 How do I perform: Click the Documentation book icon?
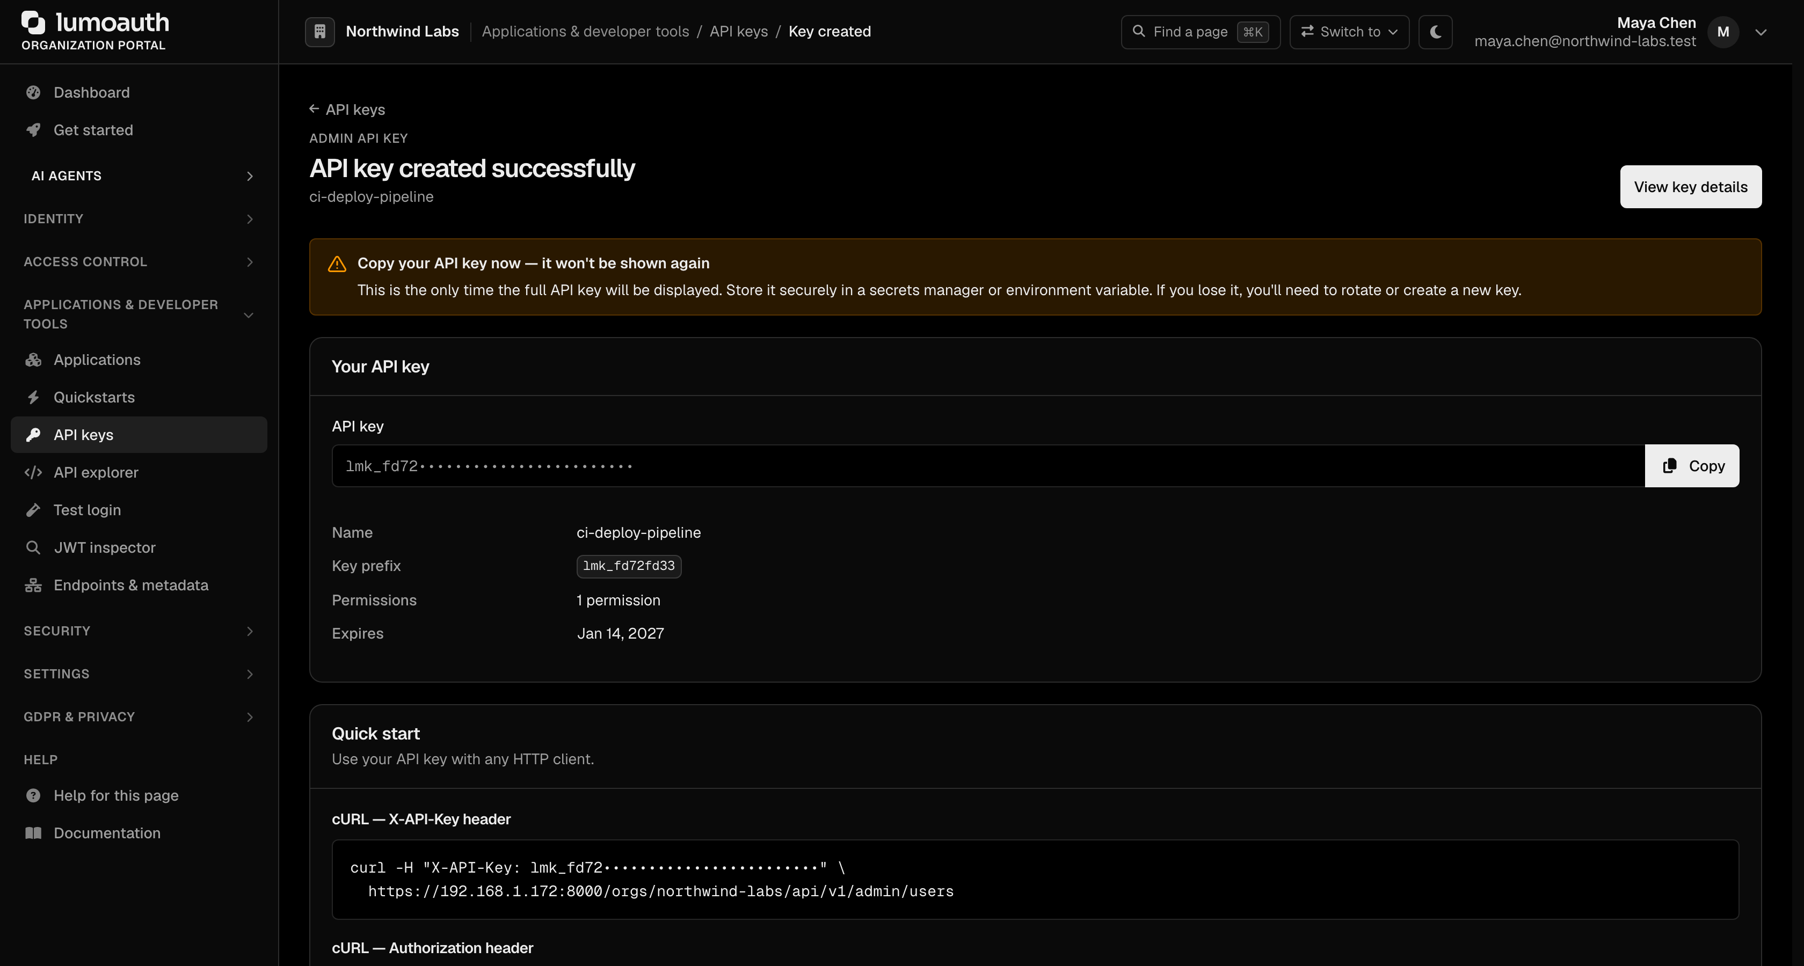pyautogui.click(x=33, y=833)
